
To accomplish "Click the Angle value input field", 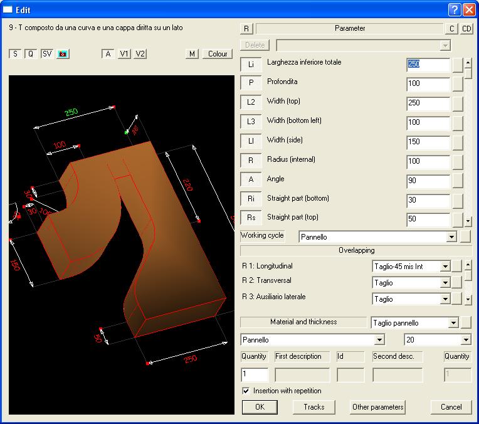I will [428, 181].
